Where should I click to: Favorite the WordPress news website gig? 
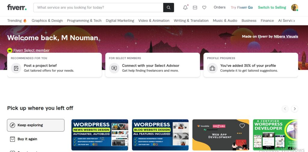pyautogui.click(x=121, y=126)
